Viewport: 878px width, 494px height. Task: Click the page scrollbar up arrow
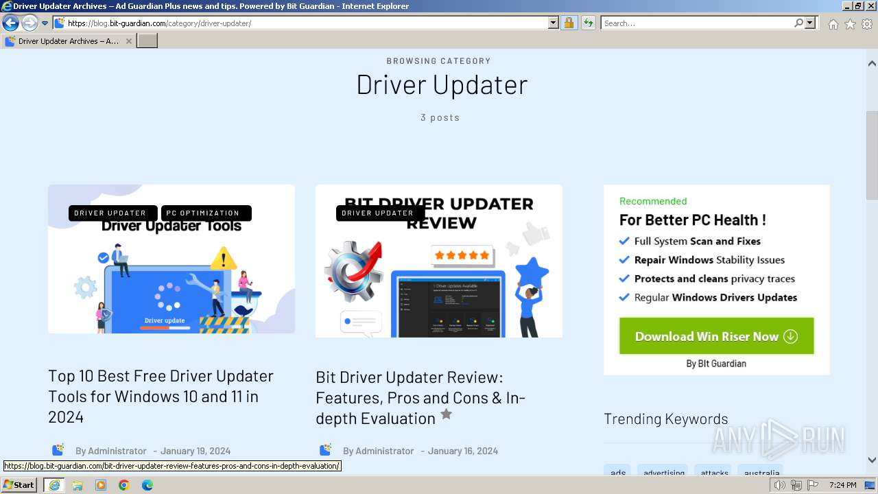[x=872, y=64]
